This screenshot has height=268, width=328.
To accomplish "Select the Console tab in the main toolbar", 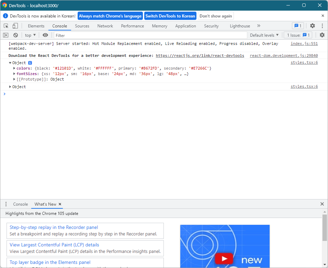I will [x=60, y=26].
